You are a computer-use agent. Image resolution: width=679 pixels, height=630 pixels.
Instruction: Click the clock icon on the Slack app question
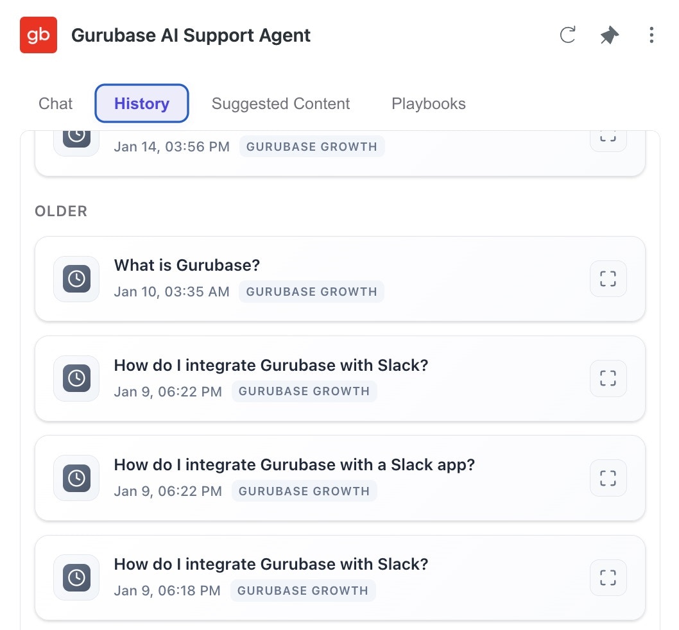pos(76,478)
